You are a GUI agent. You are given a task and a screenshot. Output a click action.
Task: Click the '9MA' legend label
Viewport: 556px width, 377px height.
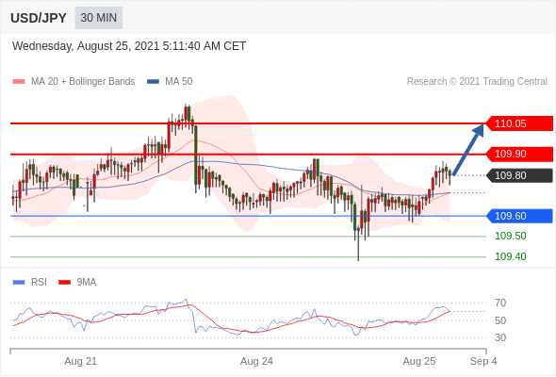pyautogui.click(x=87, y=283)
